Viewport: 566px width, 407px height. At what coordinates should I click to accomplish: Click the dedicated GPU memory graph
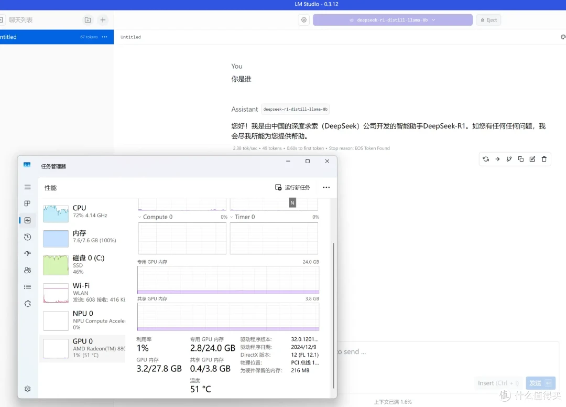click(x=228, y=280)
